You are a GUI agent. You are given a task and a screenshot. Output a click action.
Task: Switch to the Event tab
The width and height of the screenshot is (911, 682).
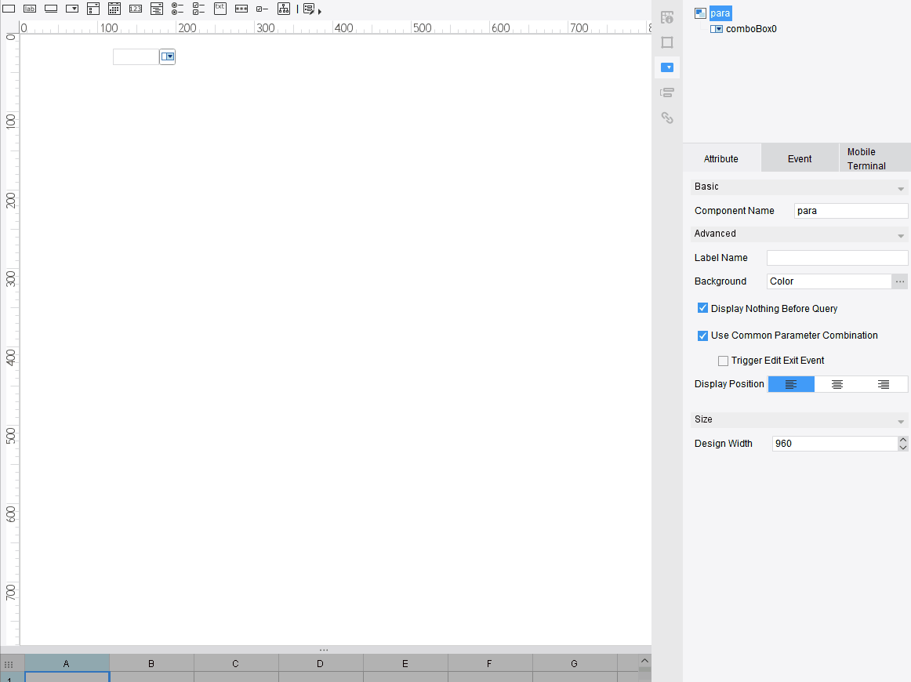(x=800, y=158)
